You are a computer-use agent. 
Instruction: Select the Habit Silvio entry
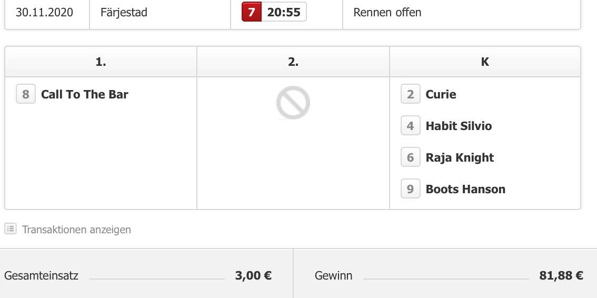point(459,126)
